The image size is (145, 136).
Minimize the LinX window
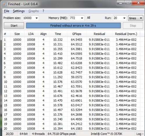click(x=121, y=3)
